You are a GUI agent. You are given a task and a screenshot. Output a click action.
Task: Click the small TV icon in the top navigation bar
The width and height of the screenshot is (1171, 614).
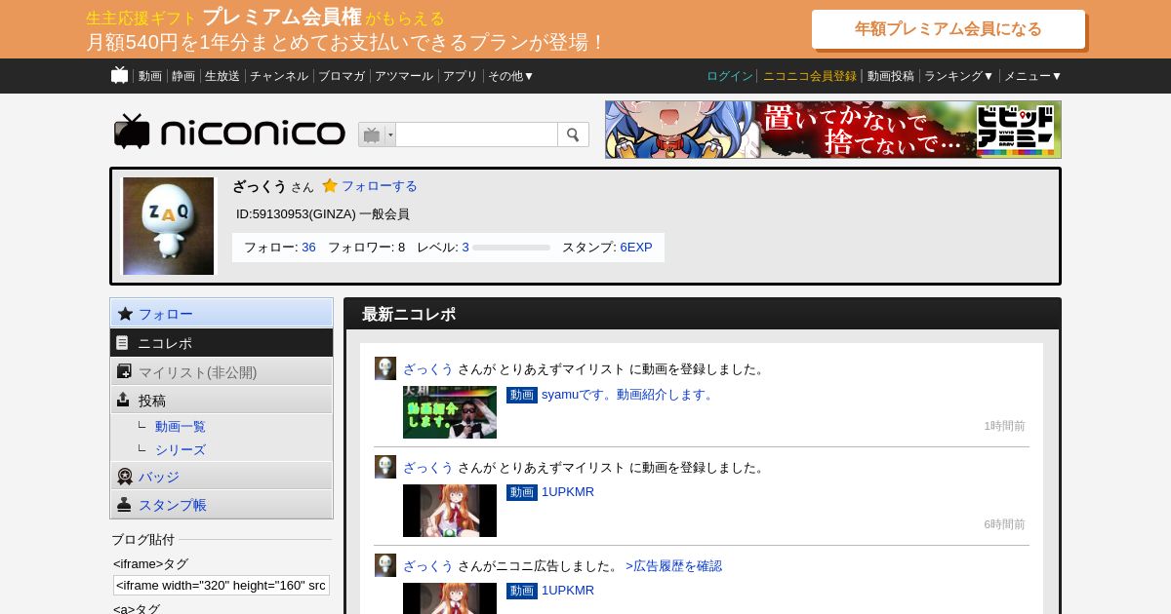tap(119, 75)
